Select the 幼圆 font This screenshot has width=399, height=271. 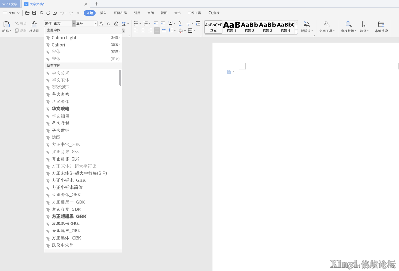pyautogui.click(x=82, y=137)
